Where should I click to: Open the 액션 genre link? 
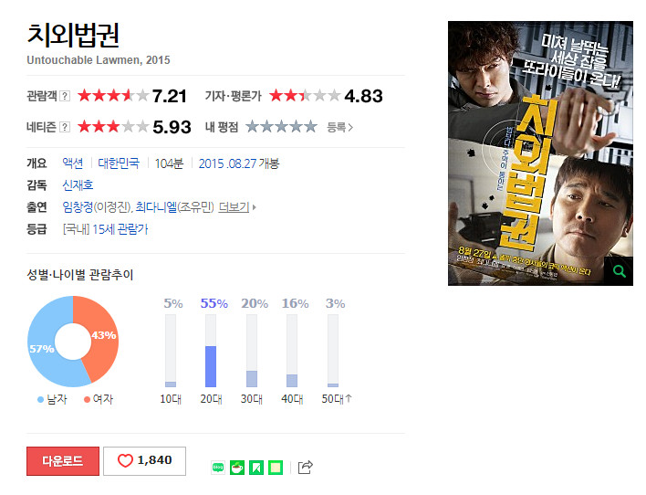click(72, 163)
